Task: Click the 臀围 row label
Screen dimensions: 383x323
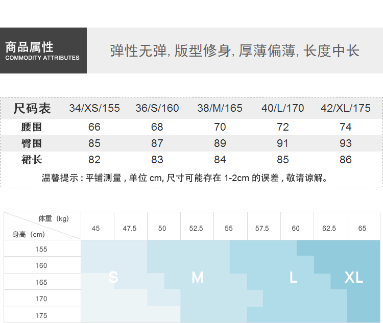Action: tap(32, 143)
